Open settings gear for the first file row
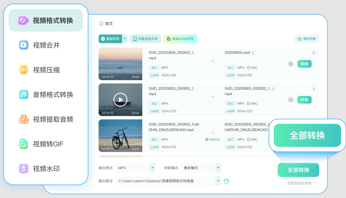 [x=291, y=64]
